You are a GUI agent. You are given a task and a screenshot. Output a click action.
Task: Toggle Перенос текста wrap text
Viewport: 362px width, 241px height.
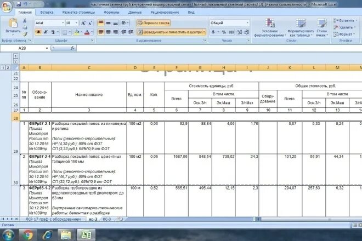154,23
